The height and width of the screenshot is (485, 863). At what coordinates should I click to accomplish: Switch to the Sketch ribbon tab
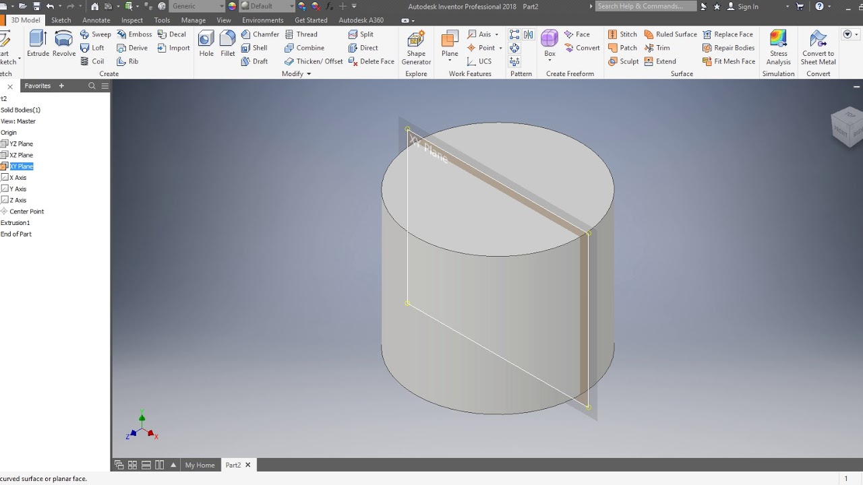[x=61, y=20]
